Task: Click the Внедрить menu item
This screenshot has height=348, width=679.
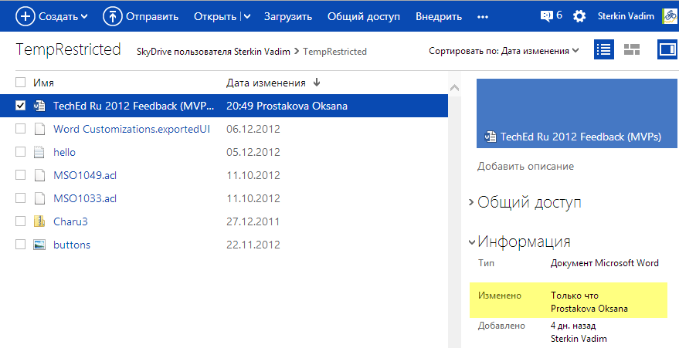Action: point(439,17)
